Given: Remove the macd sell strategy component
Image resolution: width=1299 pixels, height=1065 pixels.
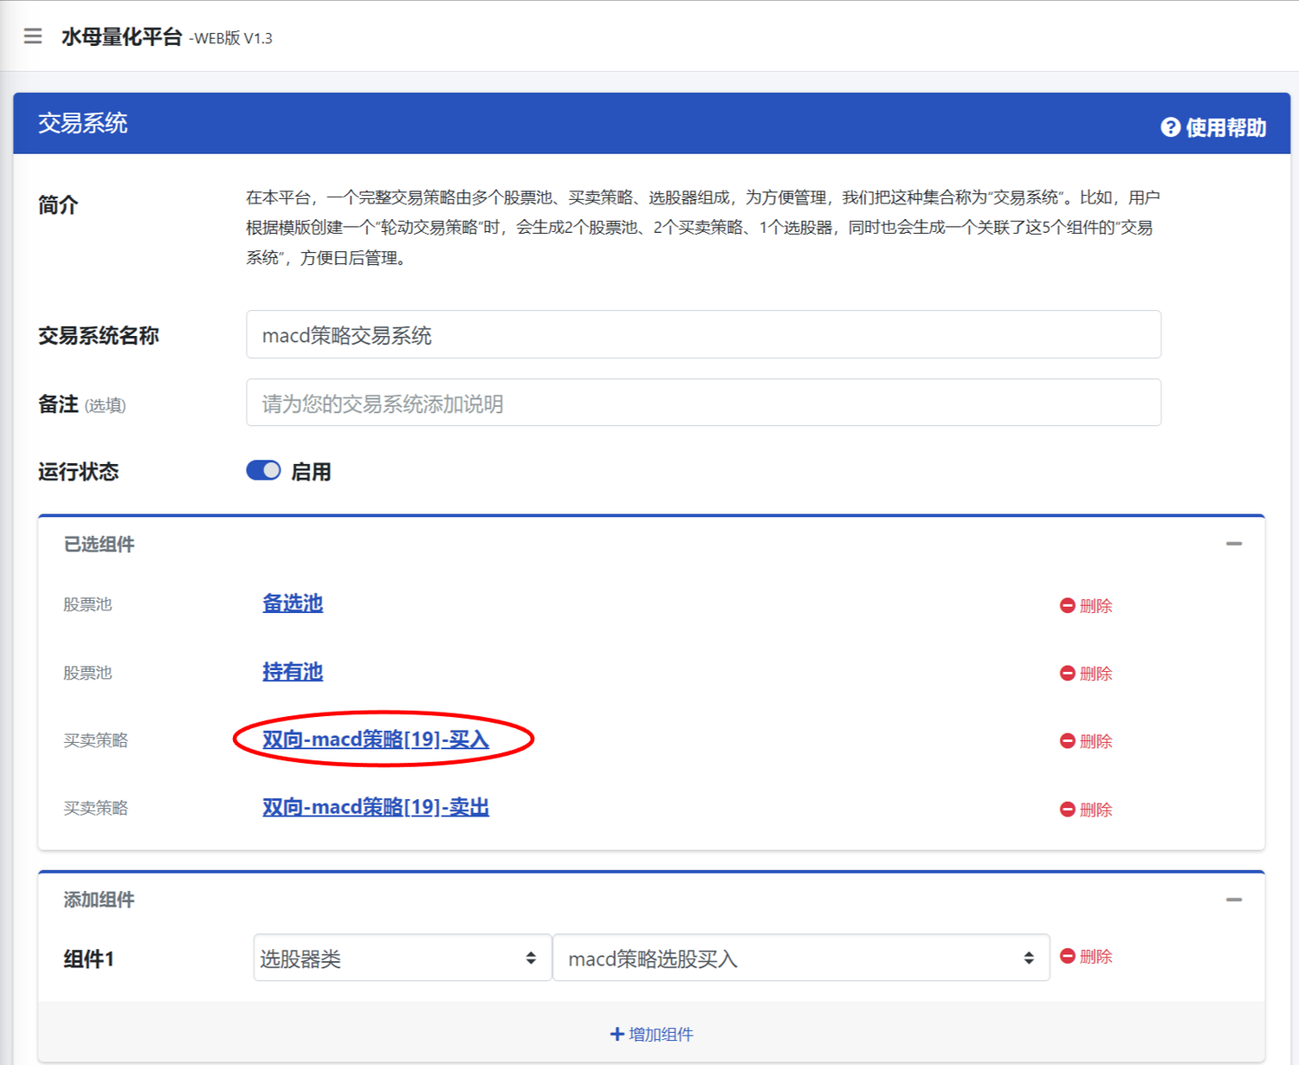Looking at the screenshot, I should 1086,810.
